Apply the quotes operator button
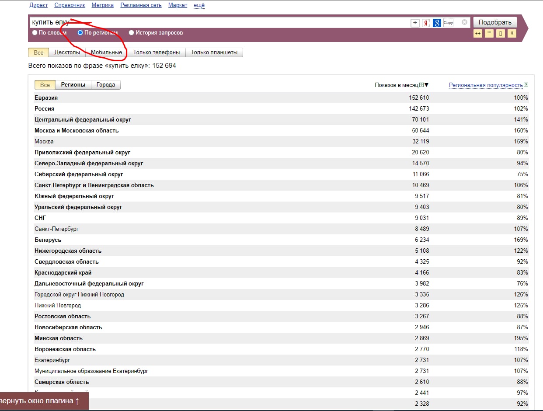This screenshot has height=411, width=543. [489, 34]
